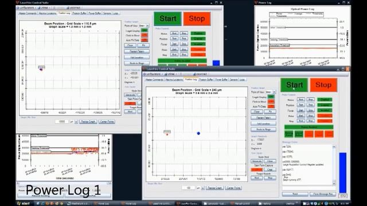Image resolution: width=367 pixels, height=206 pixels.
Task: Click Disconnect in back window's toolbar
Action: tap(74, 7)
